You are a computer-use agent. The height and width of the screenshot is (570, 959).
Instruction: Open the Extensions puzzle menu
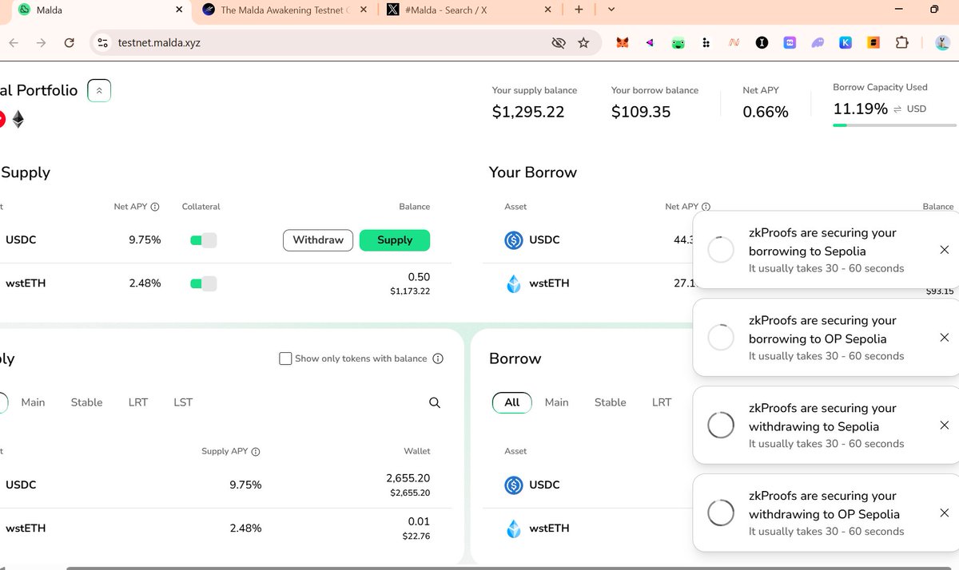coord(901,43)
